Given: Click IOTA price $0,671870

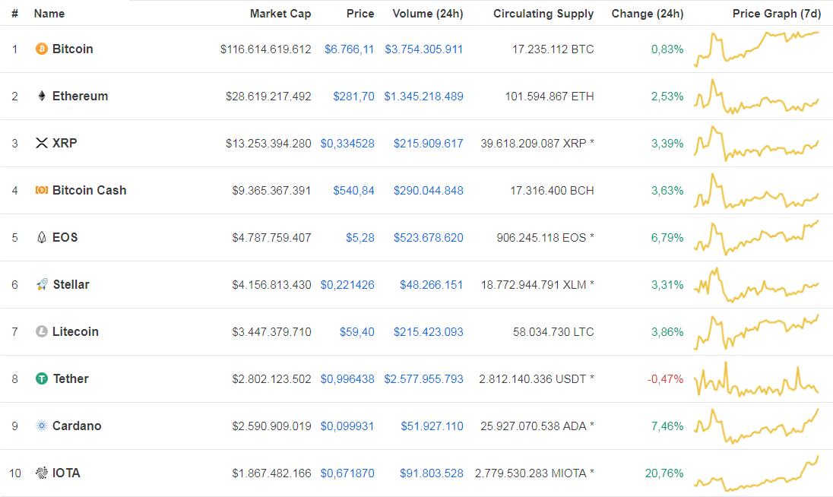Looking at the screenshot, I should 347,473.
